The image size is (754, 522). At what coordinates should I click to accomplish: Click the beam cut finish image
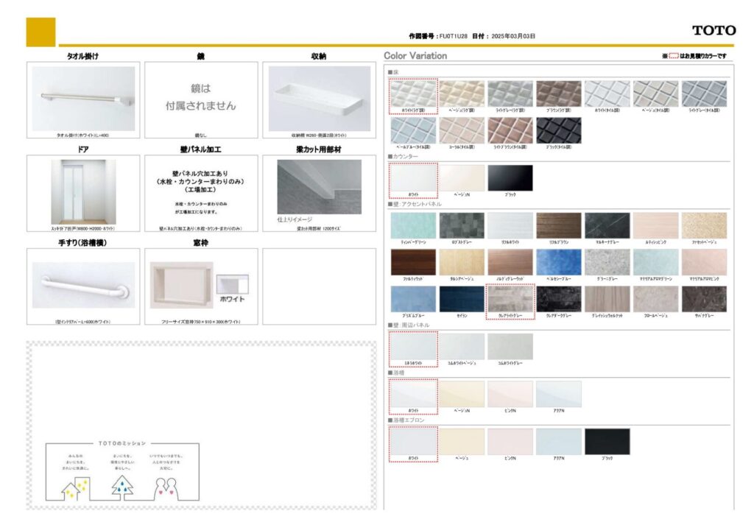tap(319, 185)
